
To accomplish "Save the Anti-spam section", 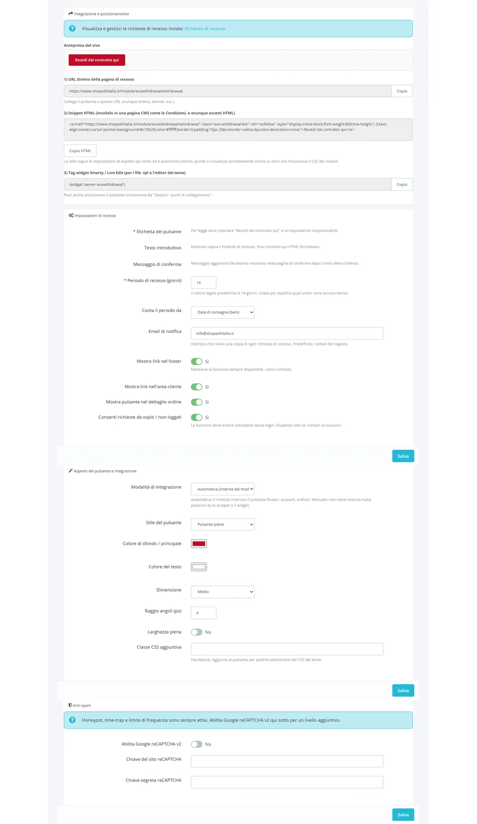I will [403, 814].
